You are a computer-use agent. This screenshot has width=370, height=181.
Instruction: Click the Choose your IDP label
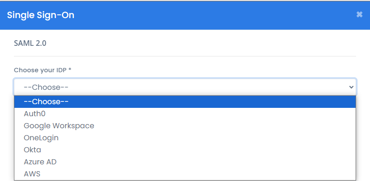tap(40, 70)
